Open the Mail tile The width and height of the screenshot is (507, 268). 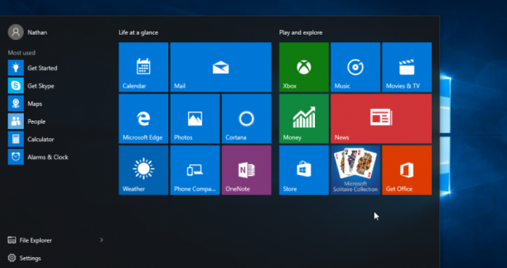pos(221,67)
